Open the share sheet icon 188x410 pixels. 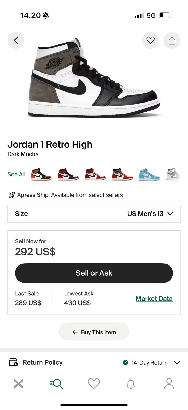(172, 40)
